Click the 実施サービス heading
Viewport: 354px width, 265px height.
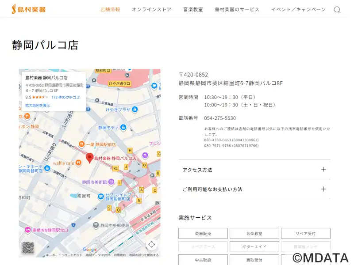click(x=195, y=218)
